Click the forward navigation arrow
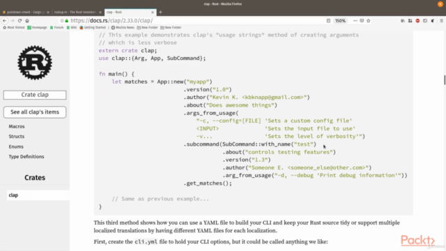The image size is (446, 251). coord(13,20)
